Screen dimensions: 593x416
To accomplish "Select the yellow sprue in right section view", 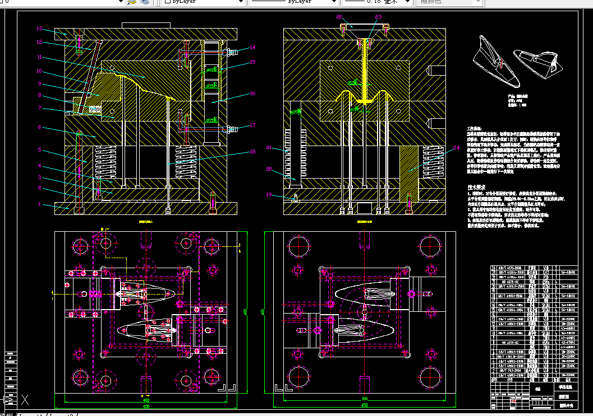I will pos(366,71).
